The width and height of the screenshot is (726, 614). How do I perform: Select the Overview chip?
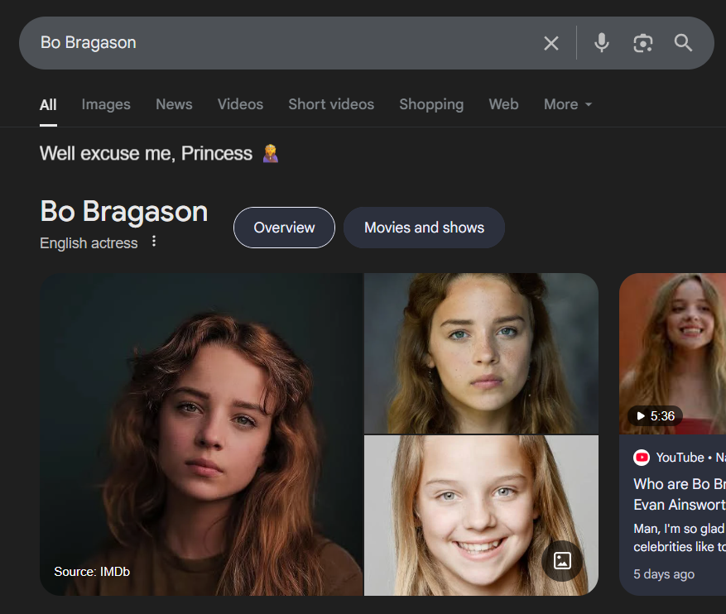(284, 228)
